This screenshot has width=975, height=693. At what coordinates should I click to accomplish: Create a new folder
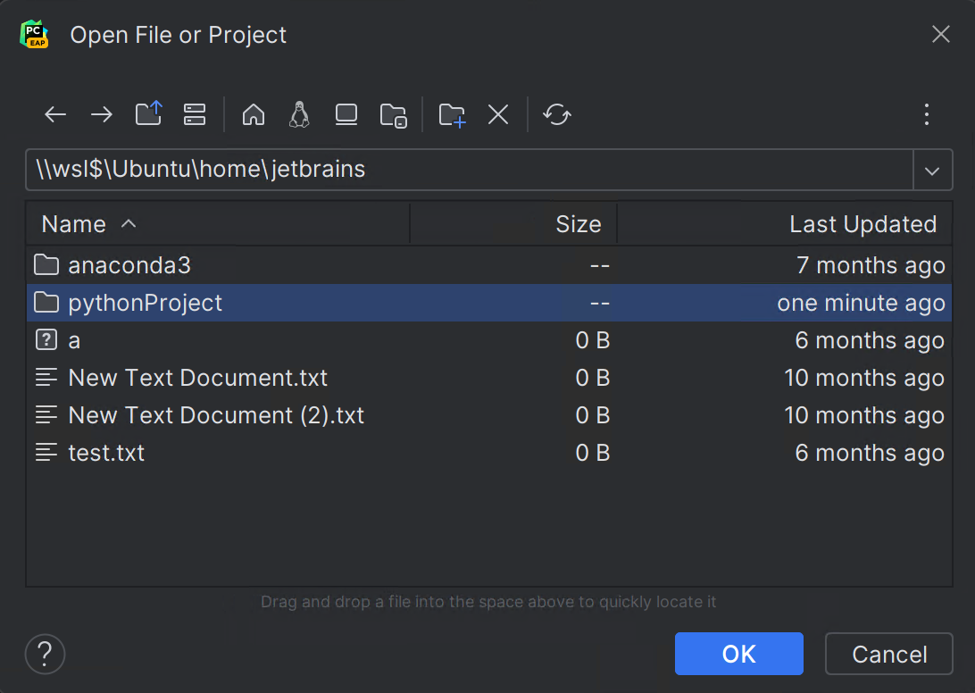(x=451, y=114)
